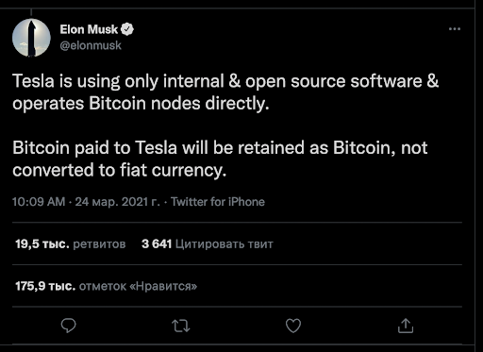Open the 3 641 Цитировать твит list
The width and height of the screenshot is (483, 352).
click(208, 243)
